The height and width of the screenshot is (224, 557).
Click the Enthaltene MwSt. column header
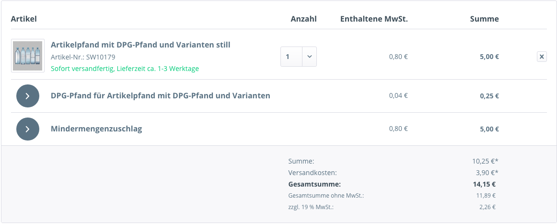374,19
